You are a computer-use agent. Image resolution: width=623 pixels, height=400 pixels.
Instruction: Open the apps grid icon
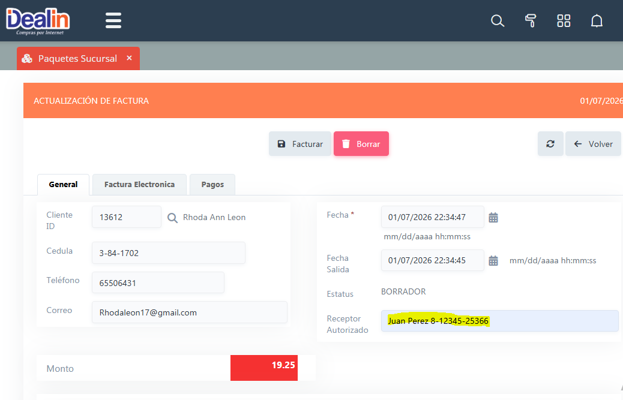pos(564,21)
